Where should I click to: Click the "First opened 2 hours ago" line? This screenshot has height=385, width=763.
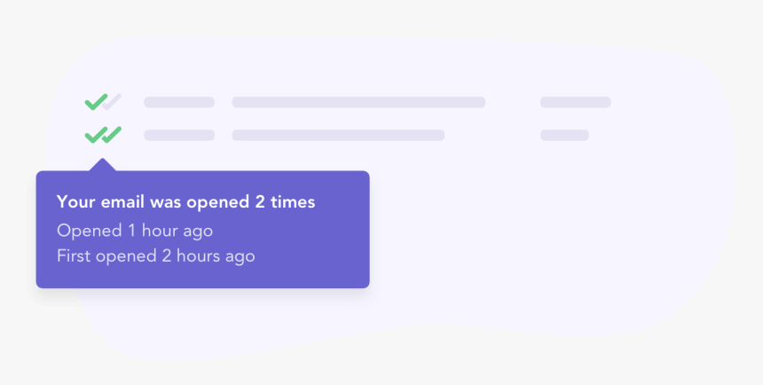coord(156,256)
